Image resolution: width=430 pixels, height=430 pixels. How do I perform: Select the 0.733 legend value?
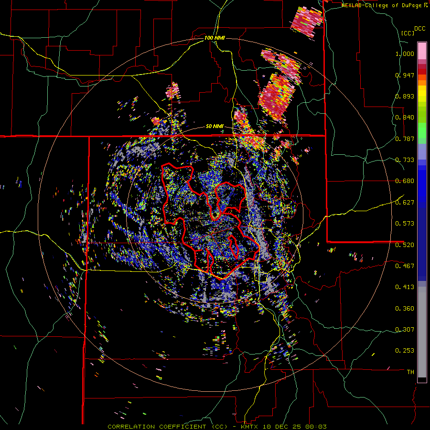click(x=405, y=160)
